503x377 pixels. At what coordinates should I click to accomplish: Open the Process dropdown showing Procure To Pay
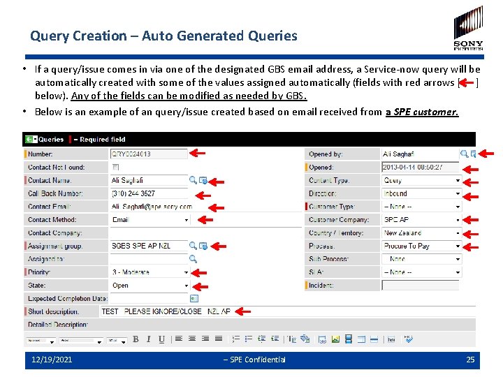coord(421,246)
